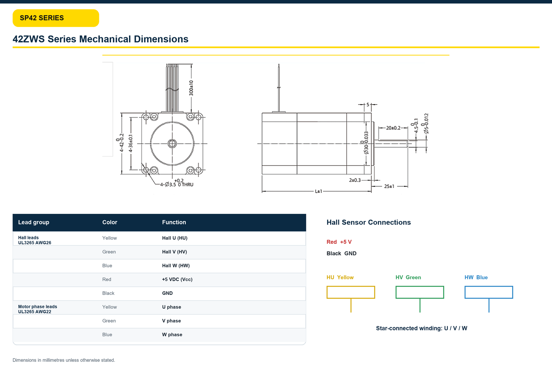552x368 pixels.
Task: Select the '+5 VDC (Vcc)' function cell
Action: [x=177, y=279]
